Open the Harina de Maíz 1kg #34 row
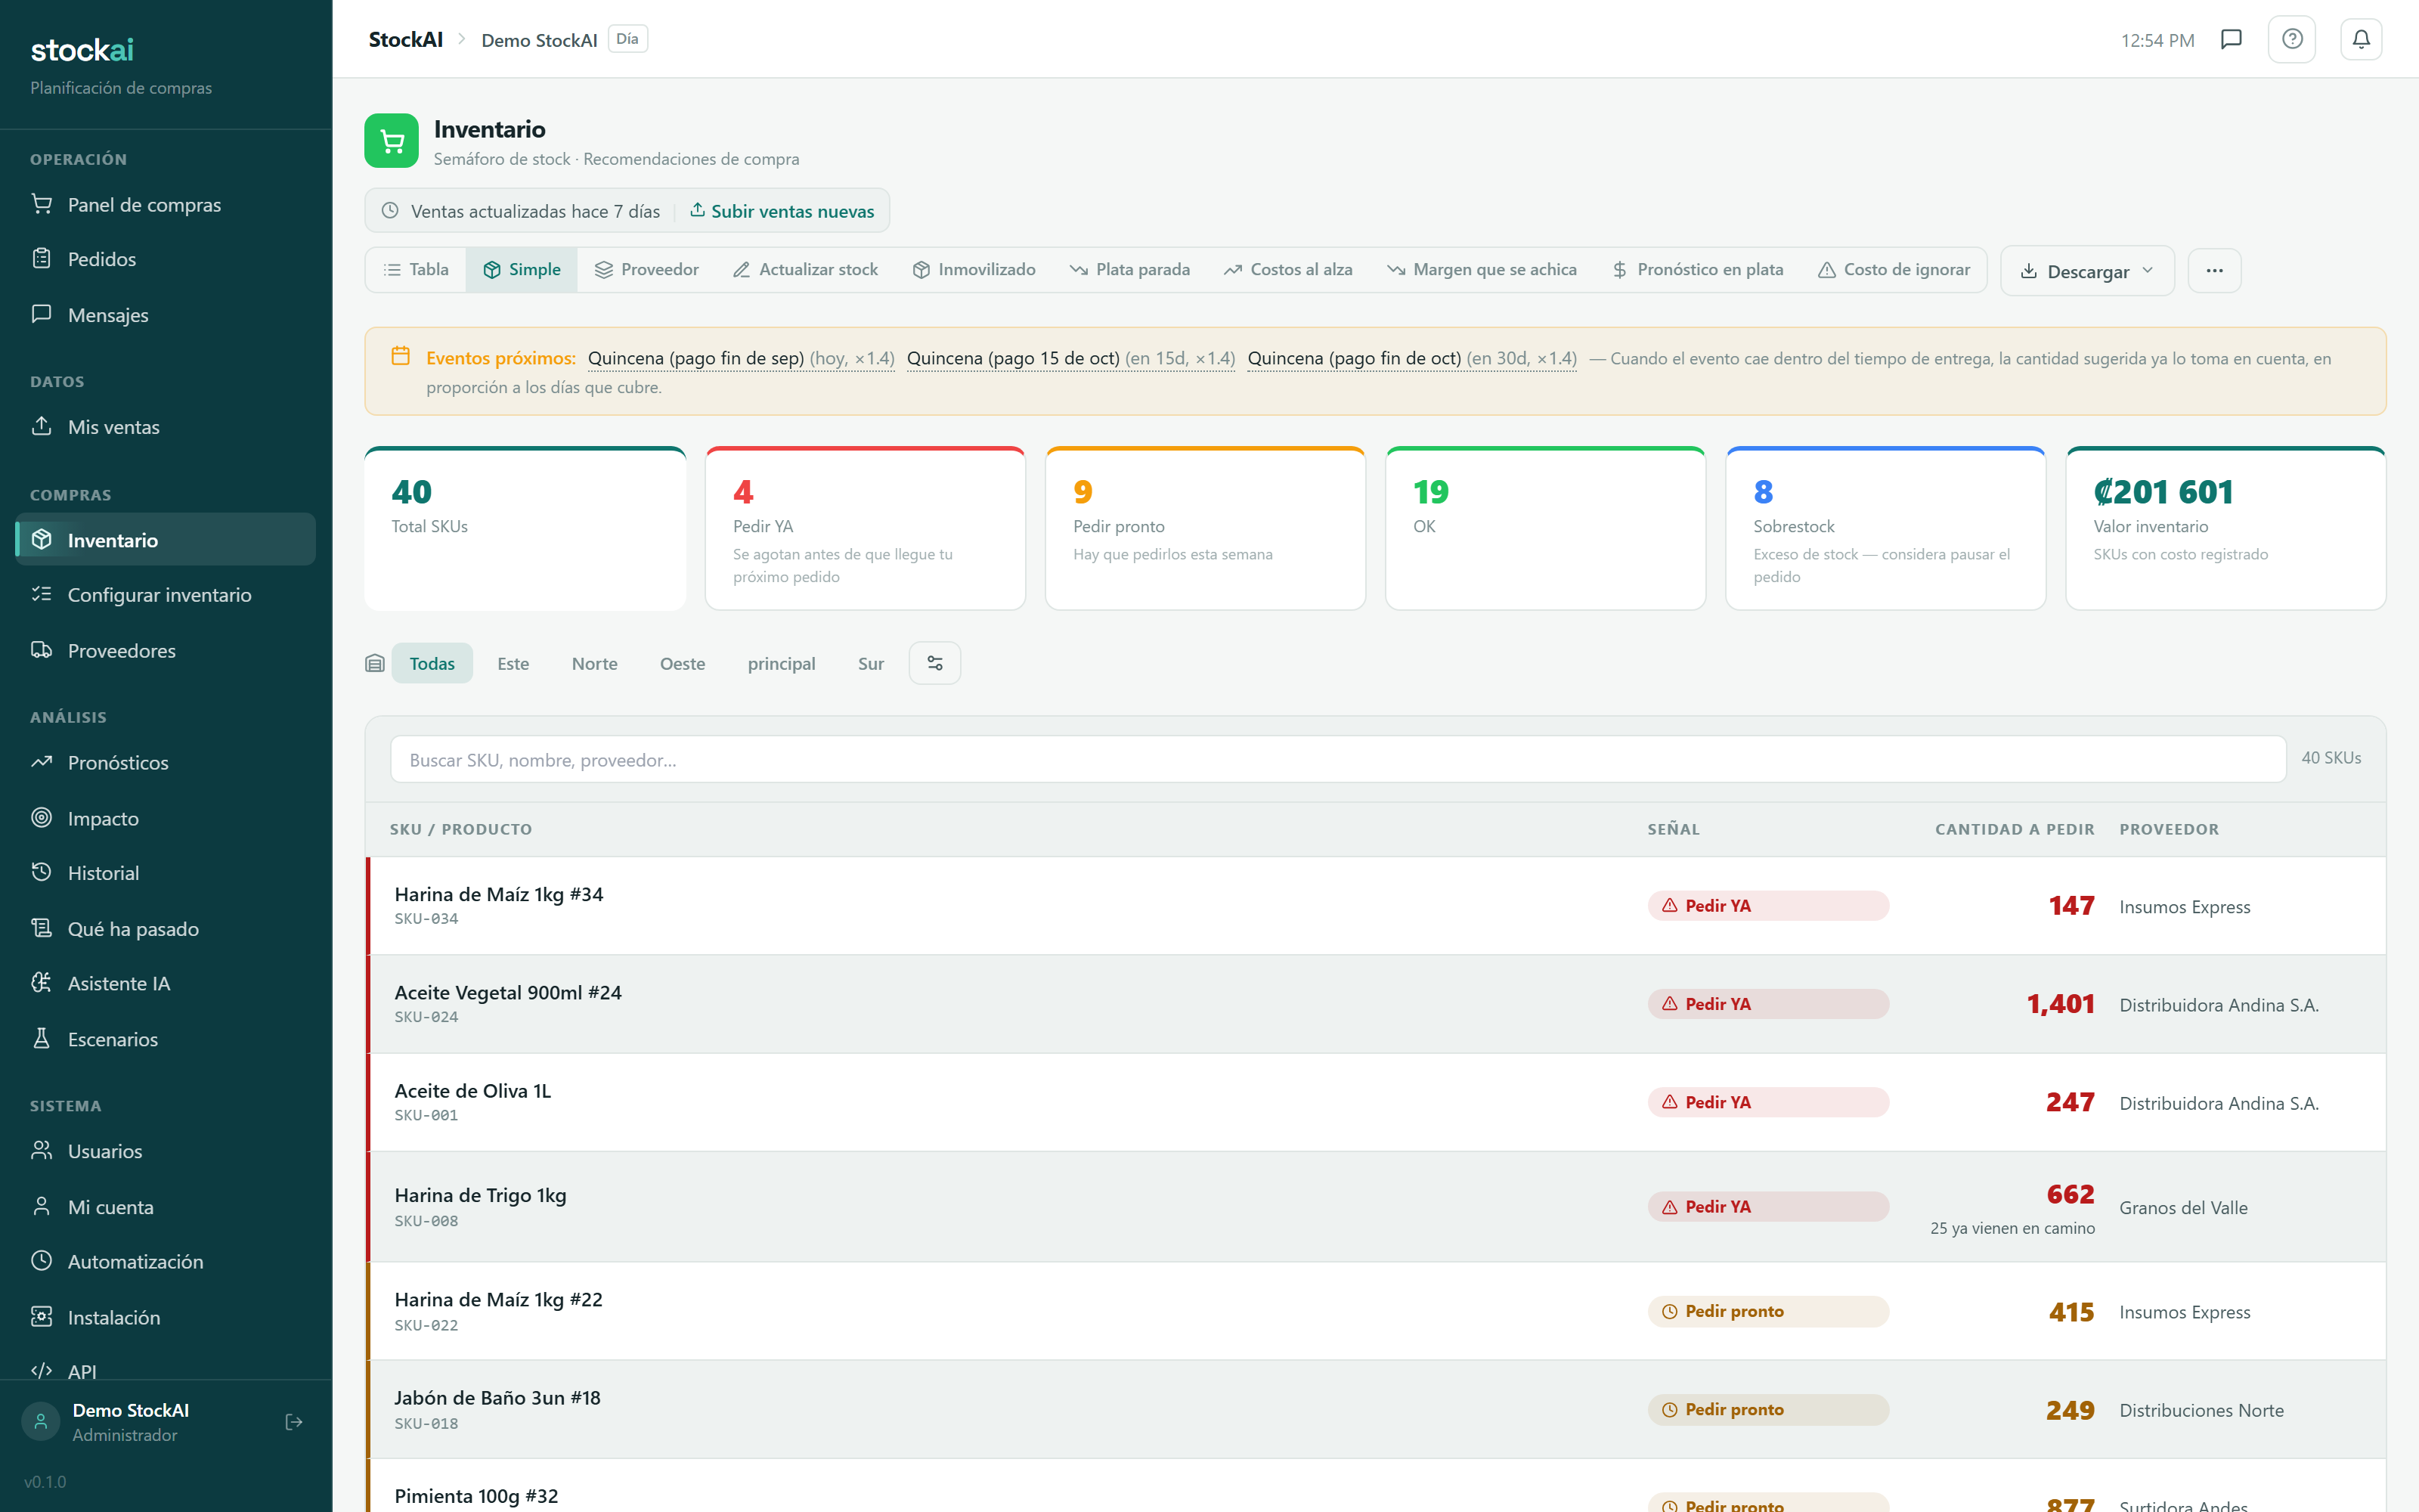The height and width of the screenshot is (1512, 2419). pos(1376,906)
